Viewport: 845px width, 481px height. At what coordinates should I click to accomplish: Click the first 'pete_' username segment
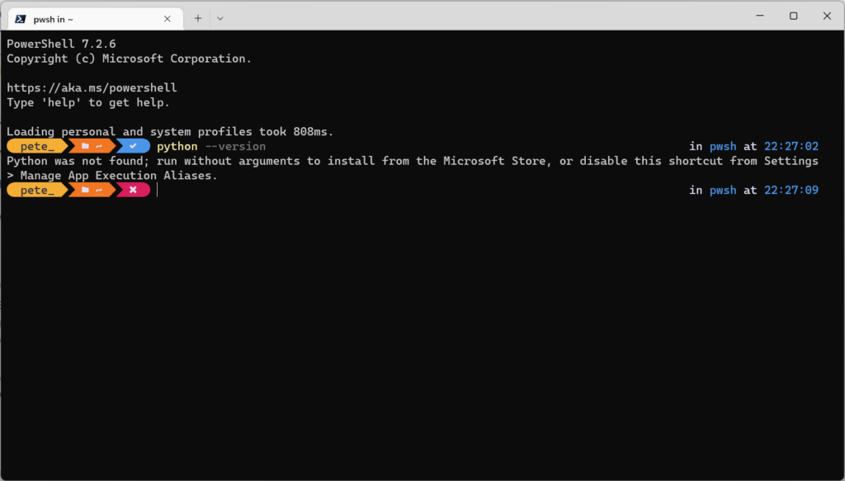(37, 146)
